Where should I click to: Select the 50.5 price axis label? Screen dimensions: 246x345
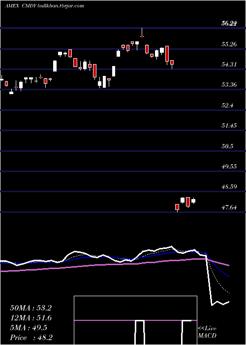coord(227,146)
